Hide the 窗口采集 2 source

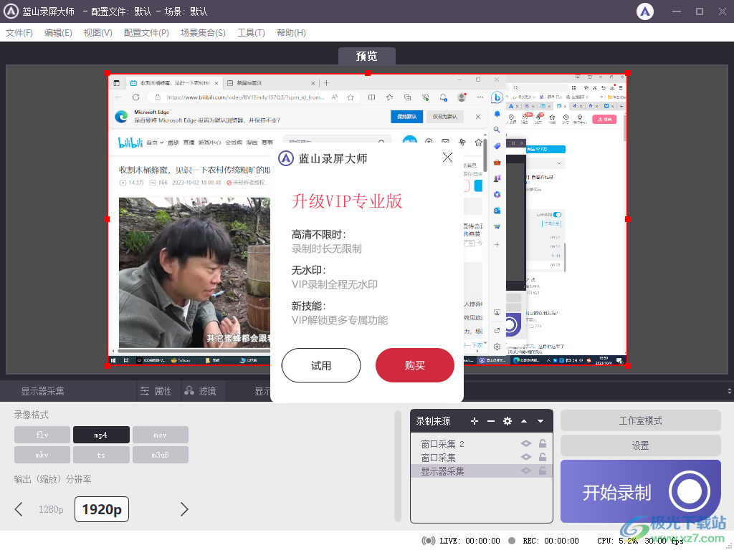pyautogui.click(x=525, y=443)
